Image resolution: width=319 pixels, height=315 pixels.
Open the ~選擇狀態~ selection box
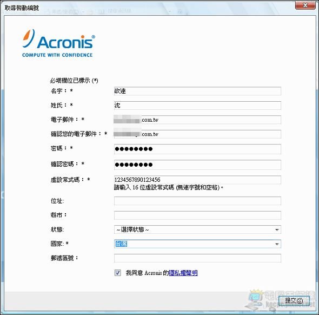197,229
